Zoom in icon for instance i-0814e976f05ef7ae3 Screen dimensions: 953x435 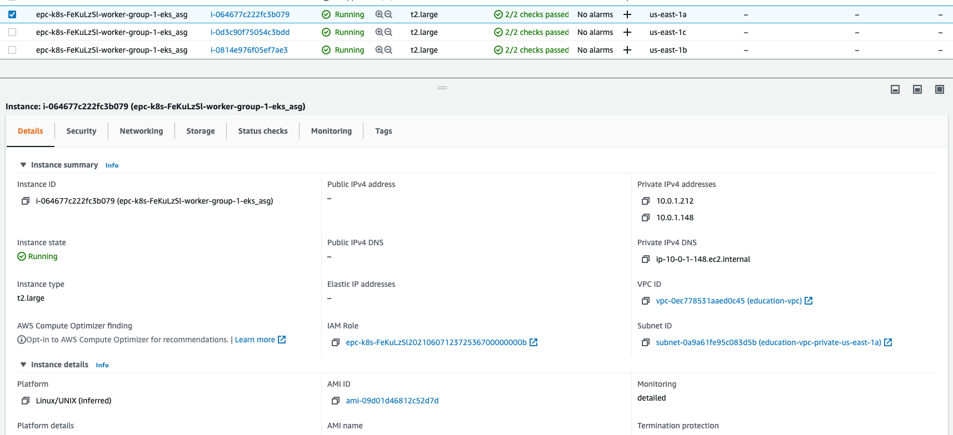click(x=379, y=50)
